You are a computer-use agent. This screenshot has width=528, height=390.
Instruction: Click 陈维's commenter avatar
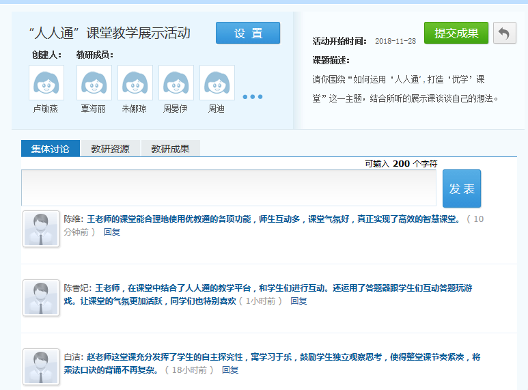(41, 229)
